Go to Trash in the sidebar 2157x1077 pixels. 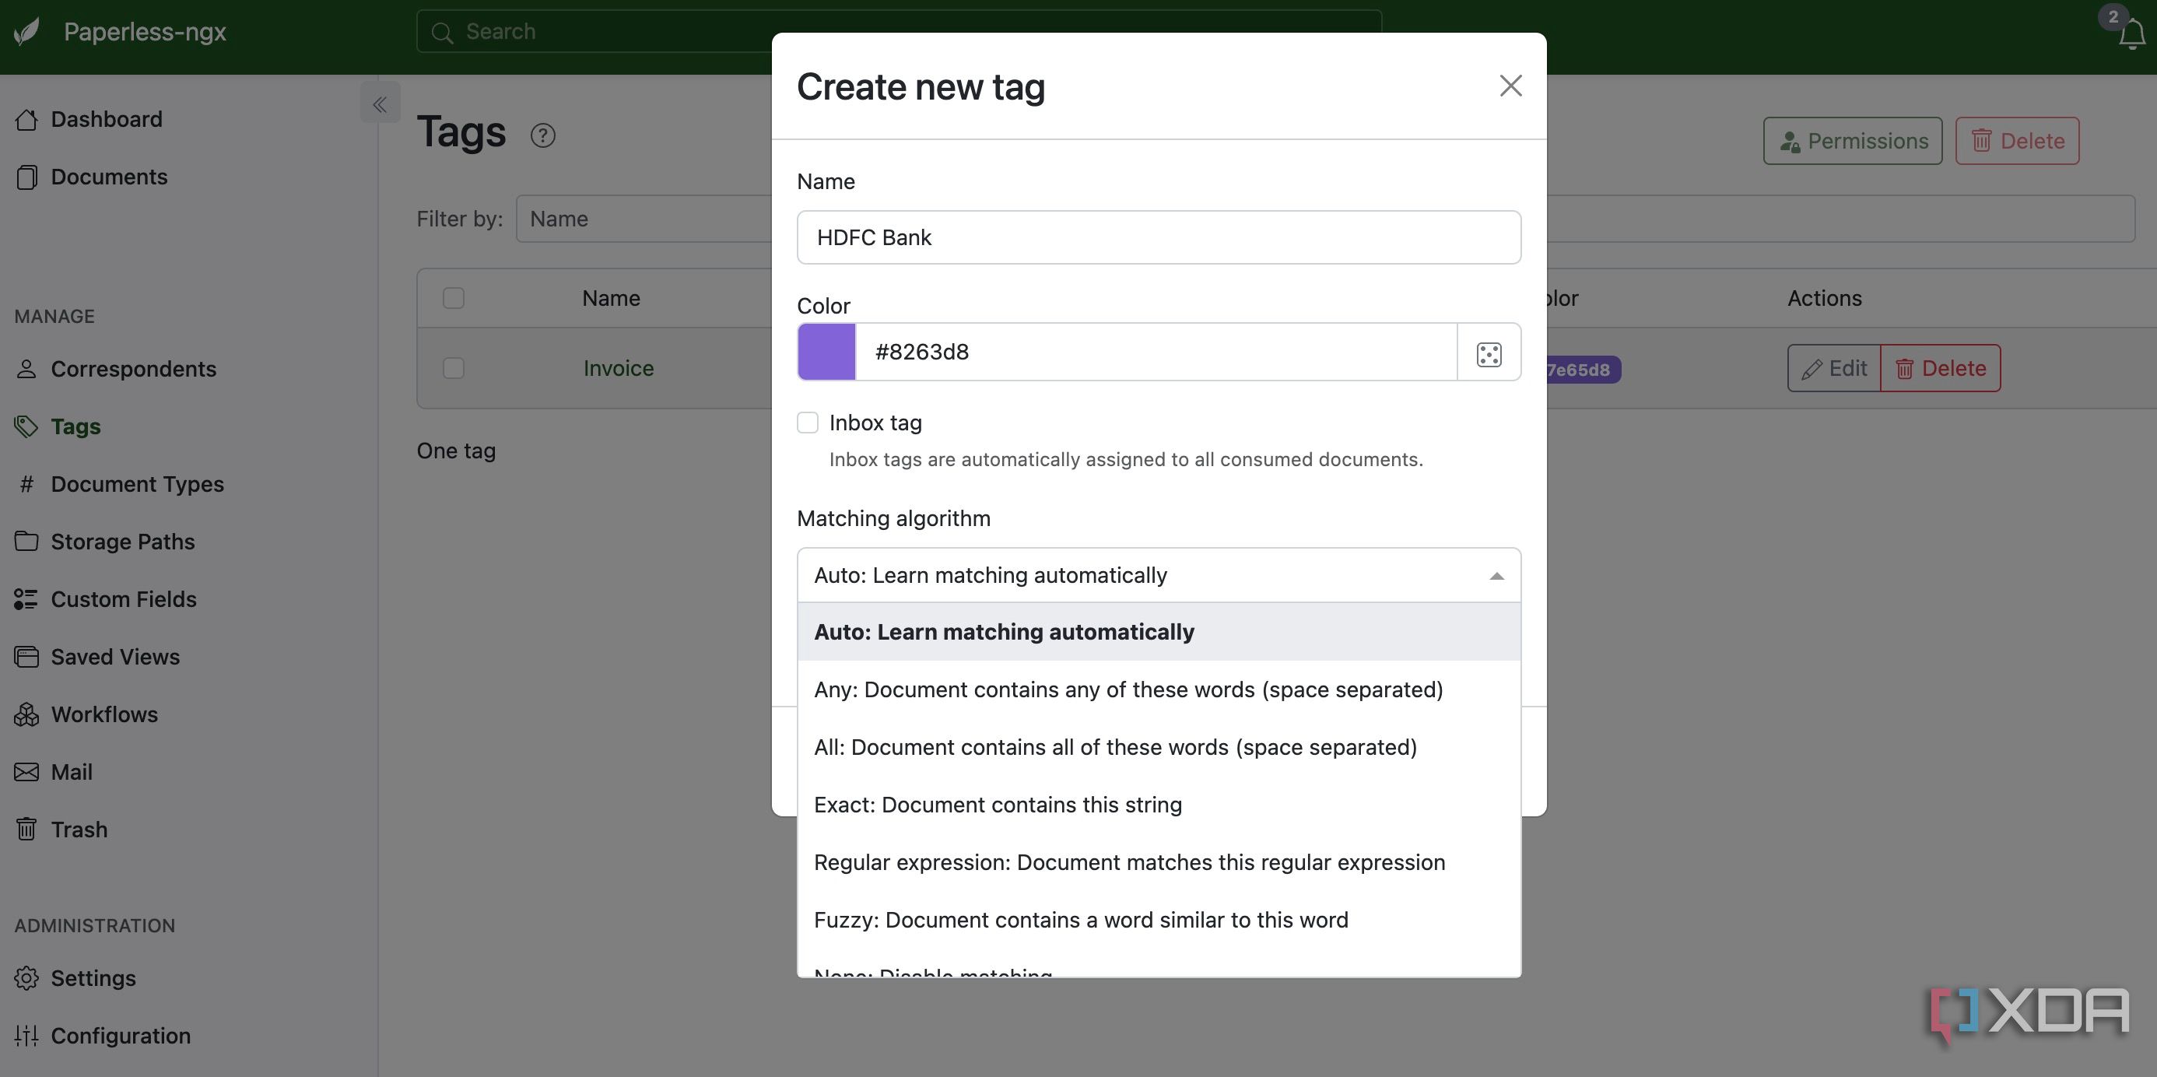(79, 829)
